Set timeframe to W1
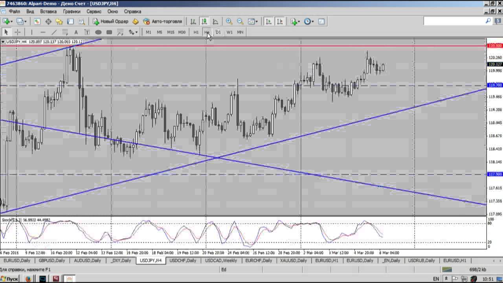Image resolution: width=503 pixels, height=283 pixels. 229,32
